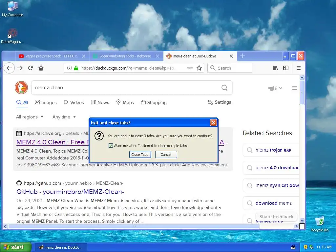The image size is (336, 252).
Task: Switch to Shopping results
Action: point(154,102)
